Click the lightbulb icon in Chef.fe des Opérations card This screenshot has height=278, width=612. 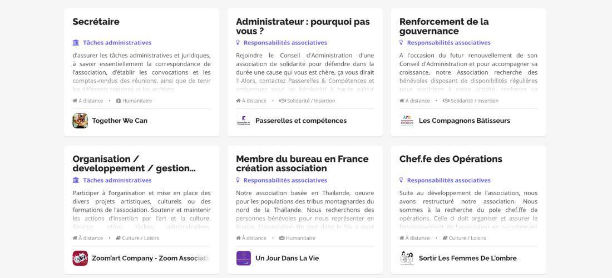tap(401, 180)
